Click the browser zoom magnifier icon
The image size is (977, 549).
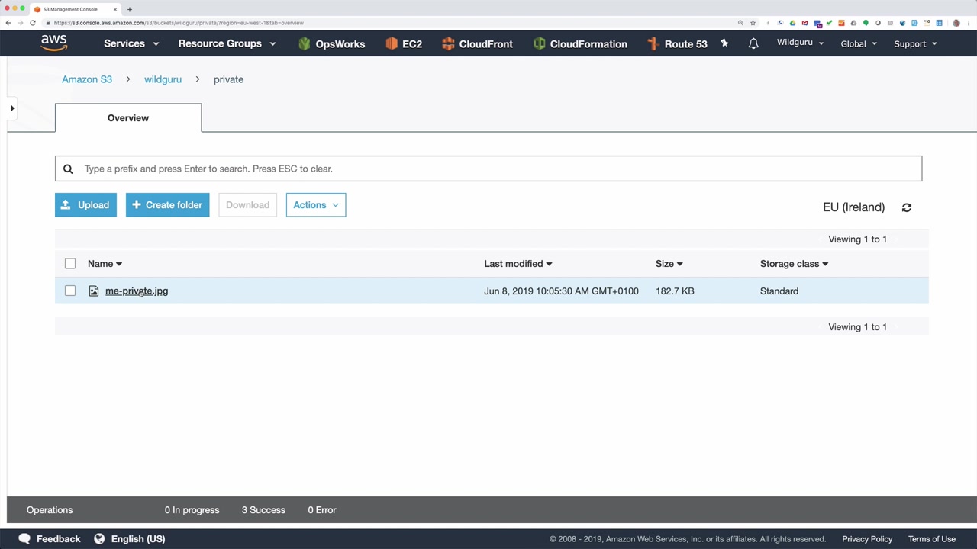click(740, 23)
